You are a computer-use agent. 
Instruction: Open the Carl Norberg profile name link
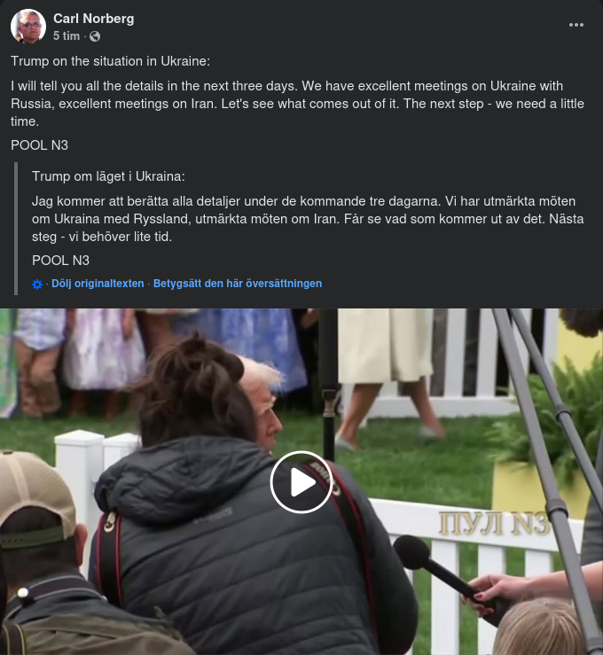coord(94,19)
